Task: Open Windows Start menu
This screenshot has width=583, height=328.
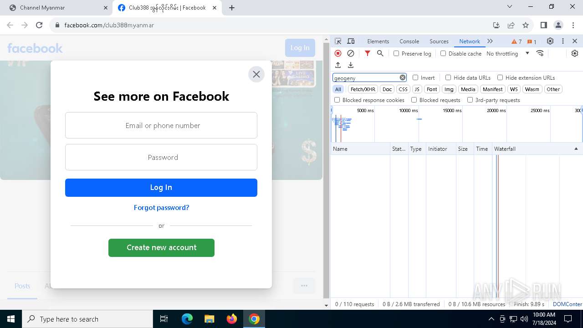Action: [x=11, y=319]
